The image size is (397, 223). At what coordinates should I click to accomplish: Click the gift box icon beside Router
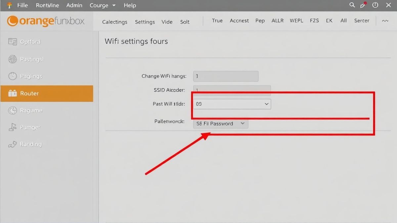tap(13, 93)
